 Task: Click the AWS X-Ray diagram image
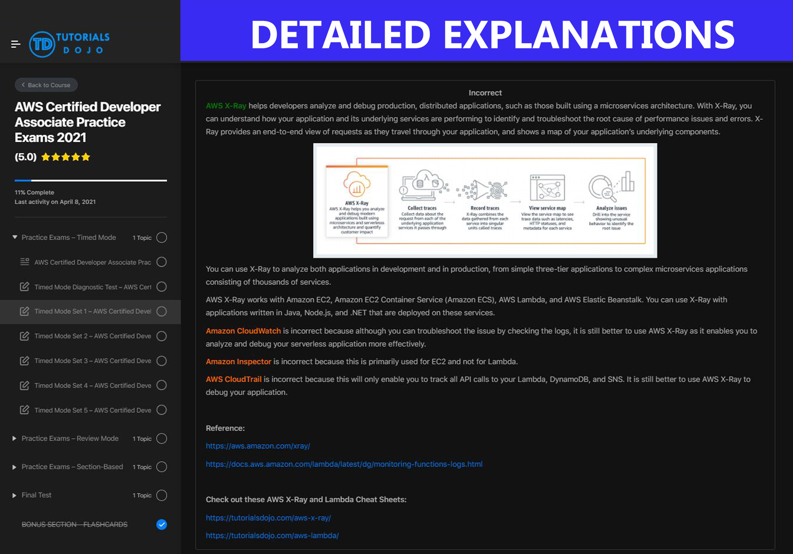(x=485, y=200)
